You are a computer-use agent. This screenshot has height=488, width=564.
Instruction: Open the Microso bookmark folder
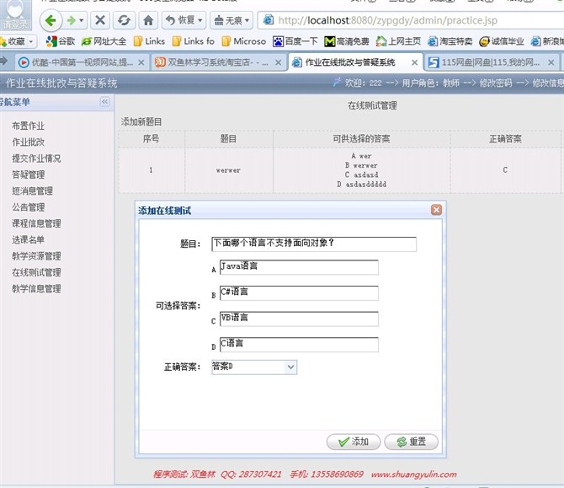pos(244,41)
